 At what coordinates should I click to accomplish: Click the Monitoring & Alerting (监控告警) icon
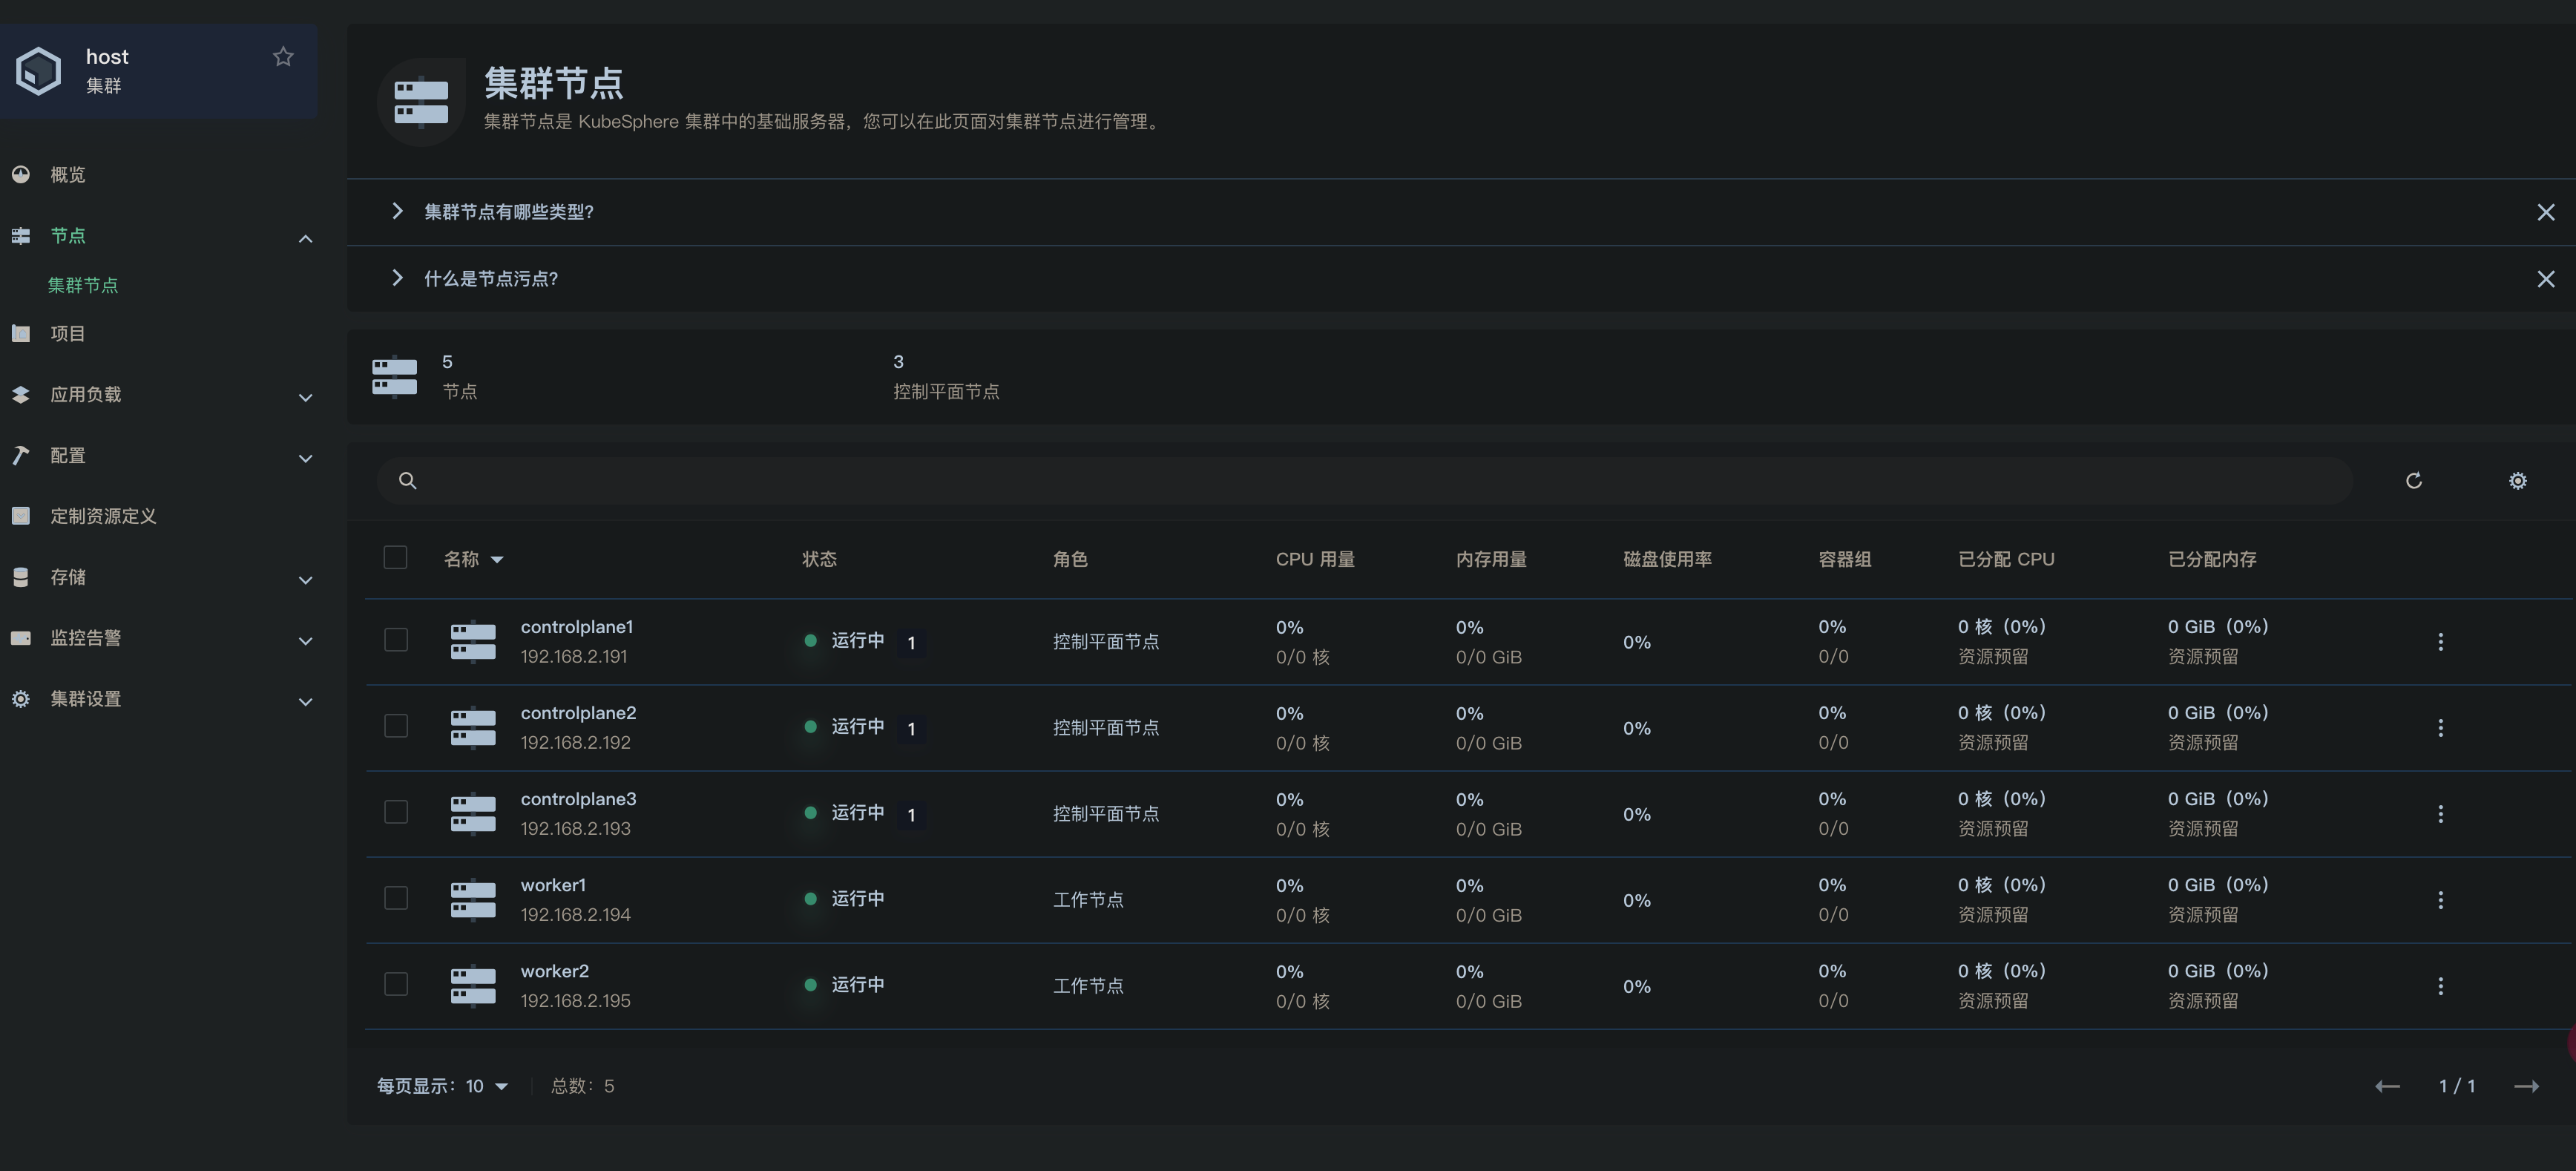pos(21,638)
